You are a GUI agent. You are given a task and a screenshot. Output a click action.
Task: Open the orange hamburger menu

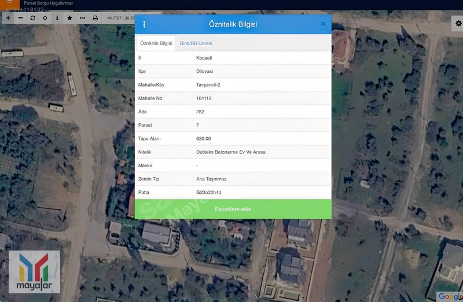(x=9, y=3)
